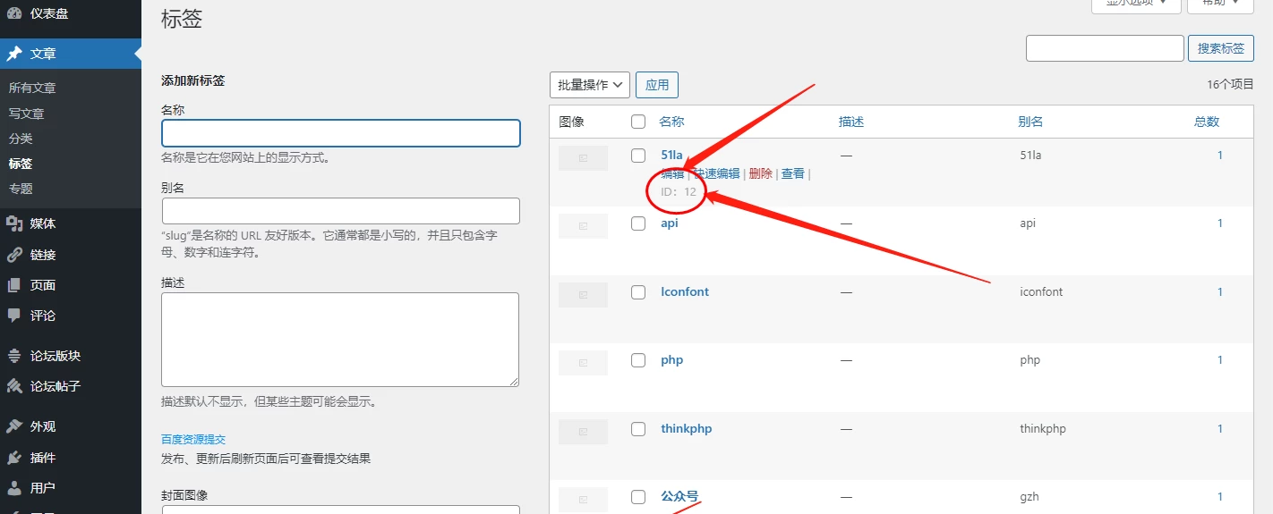Viewport: 1273px width, 514px height.
Task: Click 快速编辑 link under 51la
Action: coord(717,174)
